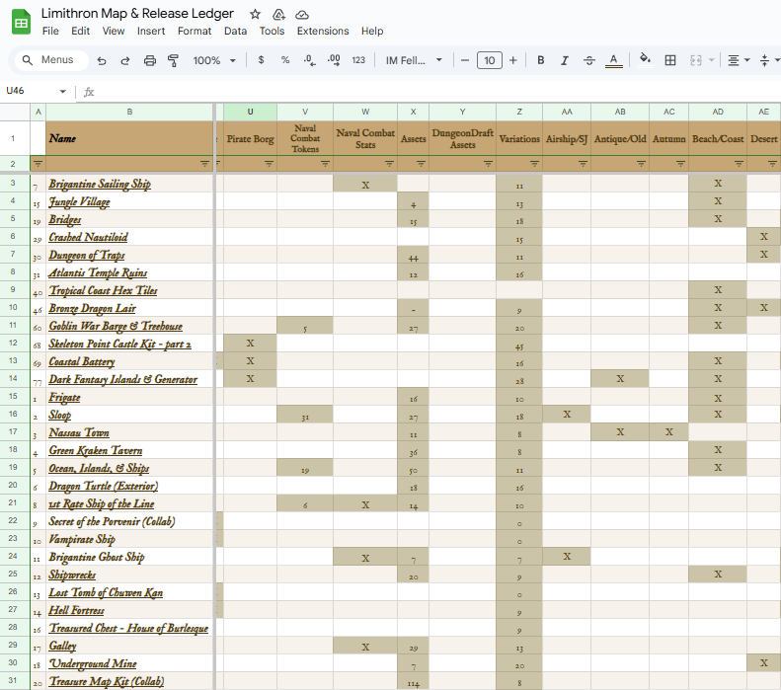Toggle strikethrough formatting
This screenshot has width=781, height=690.
589,60
